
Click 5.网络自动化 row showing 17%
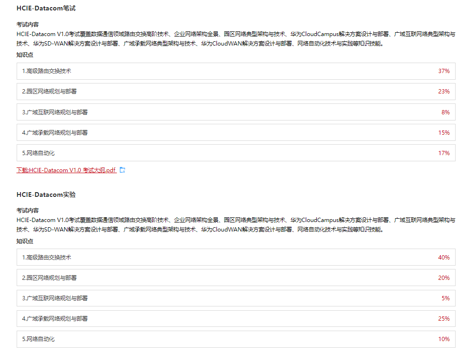tap(236, 153)
